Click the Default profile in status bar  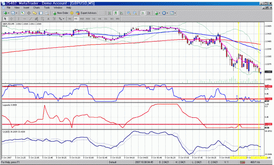[113, 162]
